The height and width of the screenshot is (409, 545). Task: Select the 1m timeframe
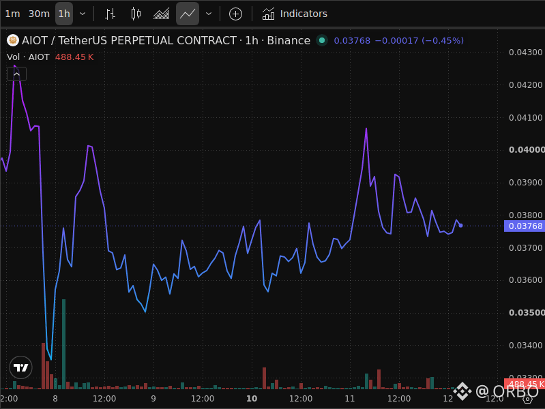(12, 14)
